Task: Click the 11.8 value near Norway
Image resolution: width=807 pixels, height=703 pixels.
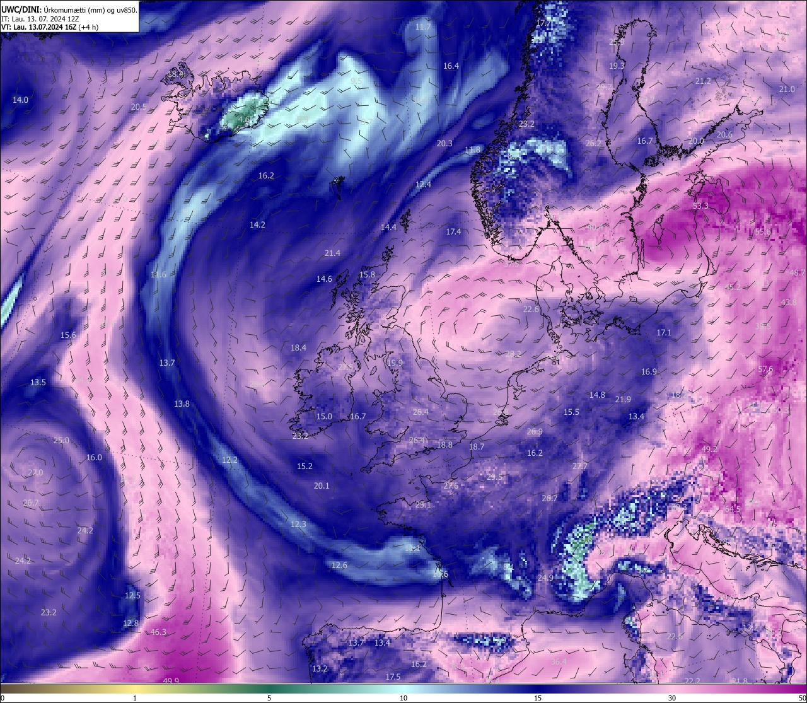Action: tap(472, 149)
